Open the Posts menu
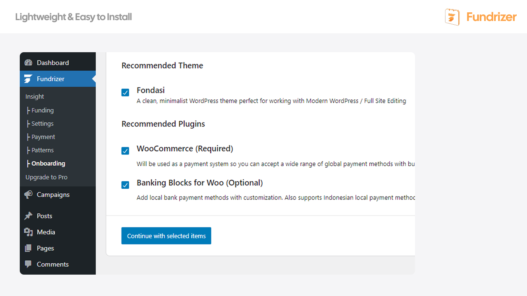Viewport: 527px width, 296px height. click(58, 216)
